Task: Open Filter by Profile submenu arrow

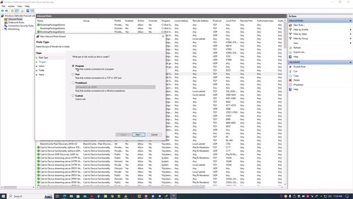Action: click(350, 29)
